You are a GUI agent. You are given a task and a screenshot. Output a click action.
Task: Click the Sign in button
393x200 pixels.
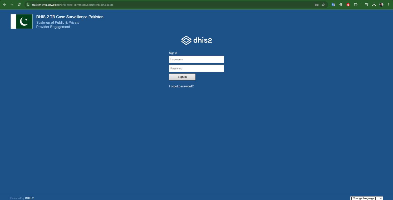182,77
